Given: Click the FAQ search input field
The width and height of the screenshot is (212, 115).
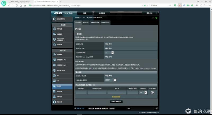Looking at the screenshot, I should point(143,108).
